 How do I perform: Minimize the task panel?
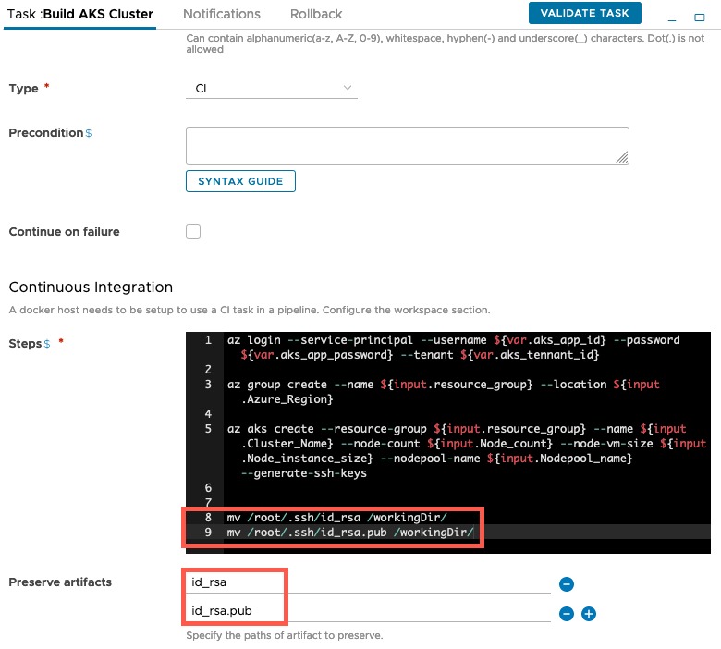coord(672,18)
